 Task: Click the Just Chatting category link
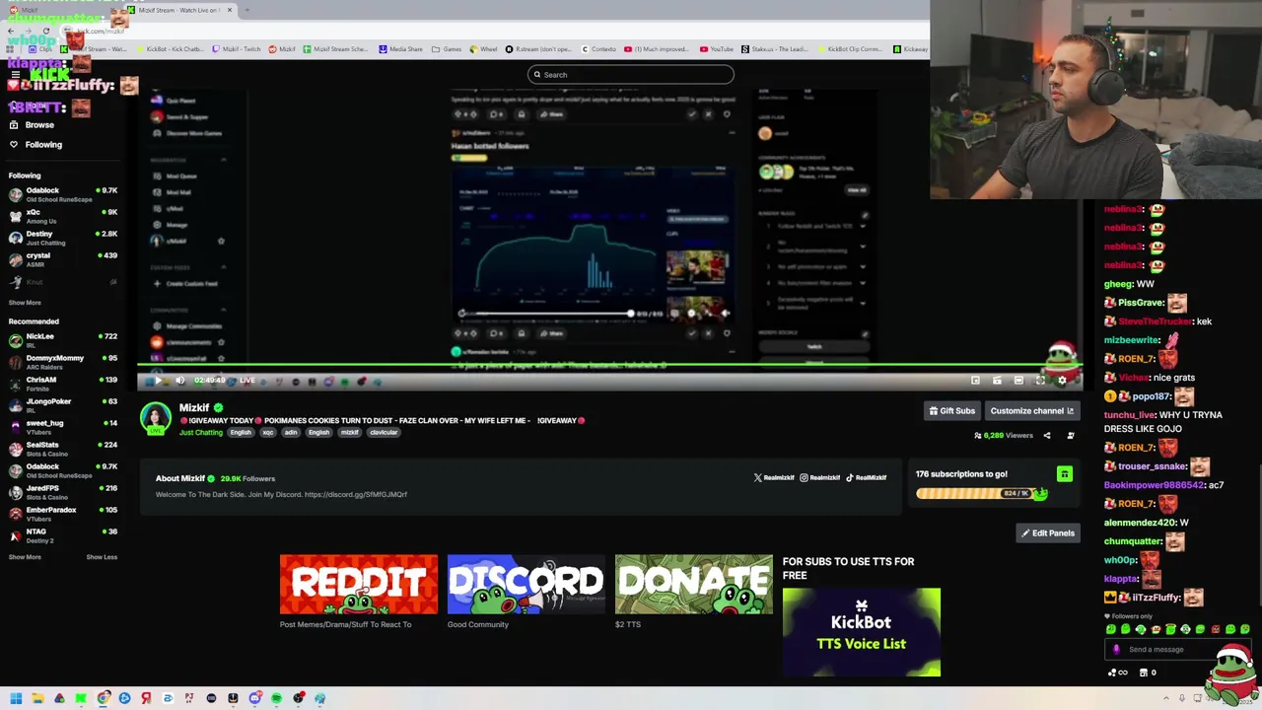point(201,433)
